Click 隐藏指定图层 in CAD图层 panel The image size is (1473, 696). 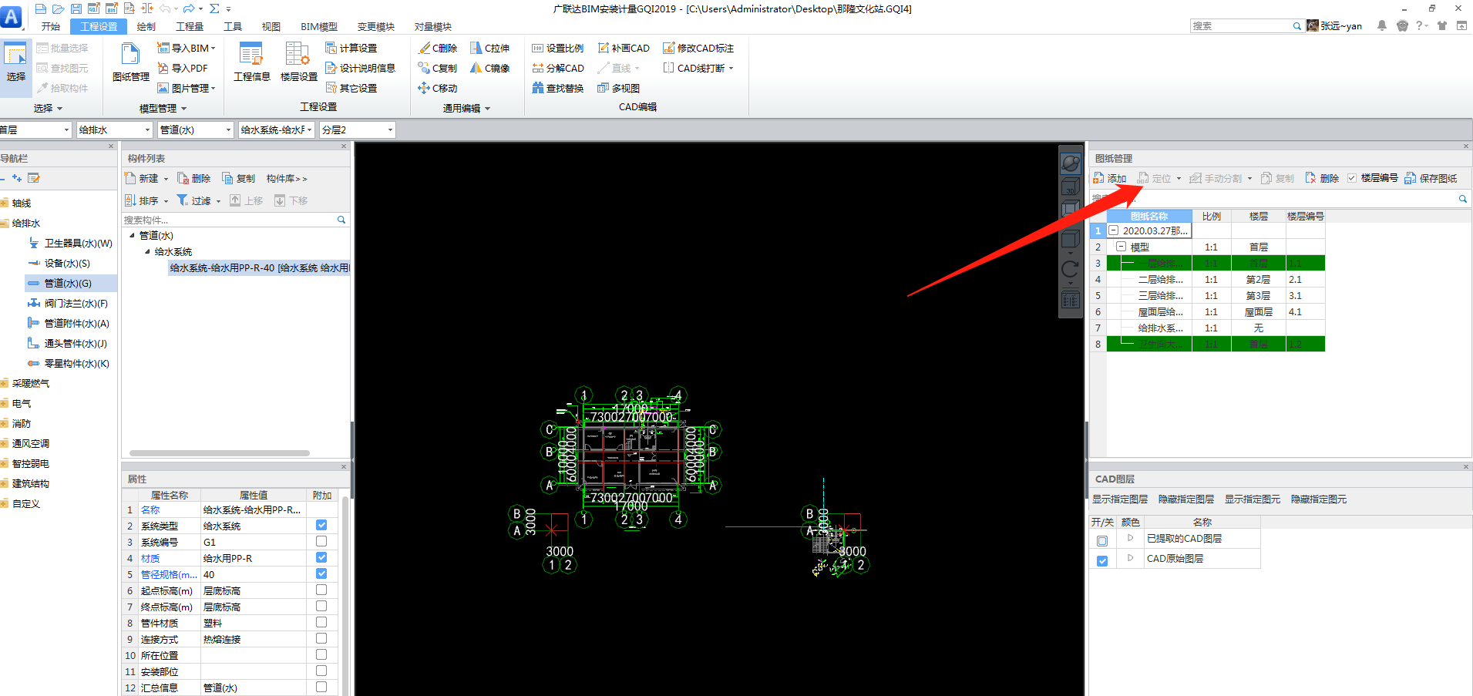pos(1186,499)
